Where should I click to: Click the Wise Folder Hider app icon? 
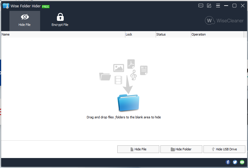6,6
